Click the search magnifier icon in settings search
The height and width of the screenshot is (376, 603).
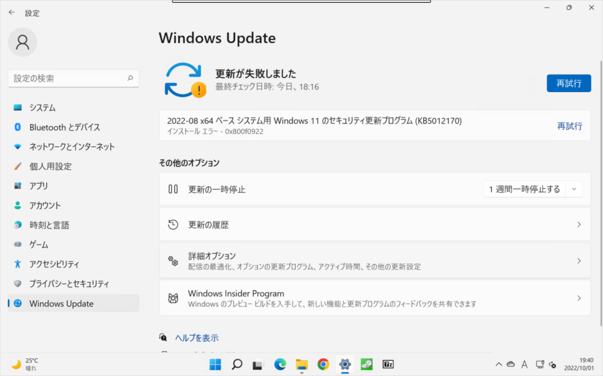pyautogui.click(x=130, y=78)
